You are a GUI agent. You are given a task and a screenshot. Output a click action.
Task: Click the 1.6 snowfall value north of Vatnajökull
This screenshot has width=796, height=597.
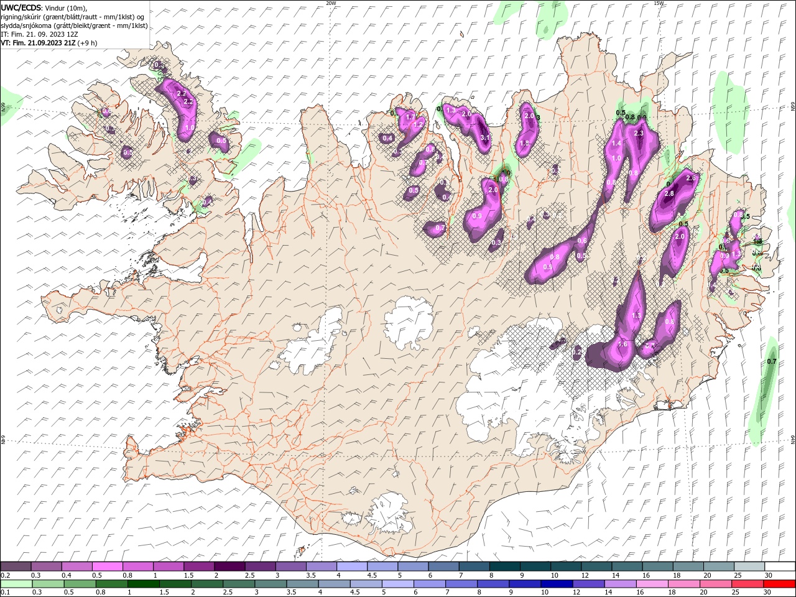[x=622, y=344]
